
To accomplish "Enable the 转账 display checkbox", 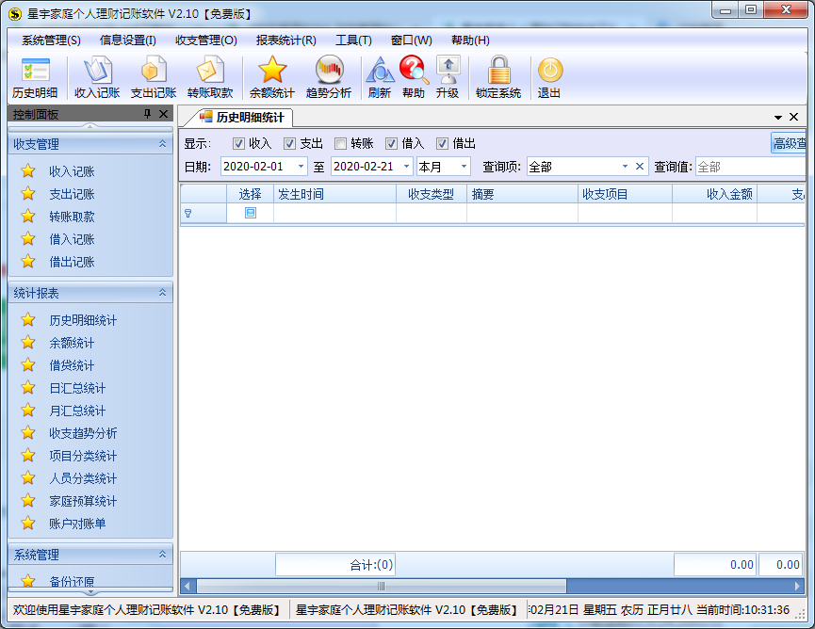I will click(340, 143).
